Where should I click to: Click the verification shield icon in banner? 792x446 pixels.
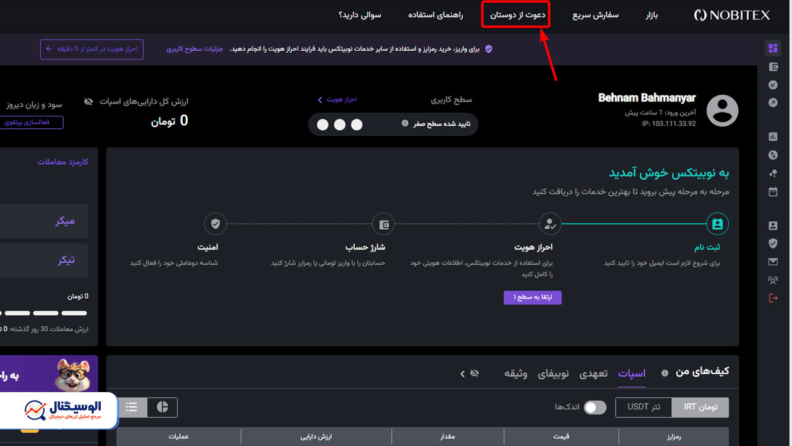(x=488, y=49)
